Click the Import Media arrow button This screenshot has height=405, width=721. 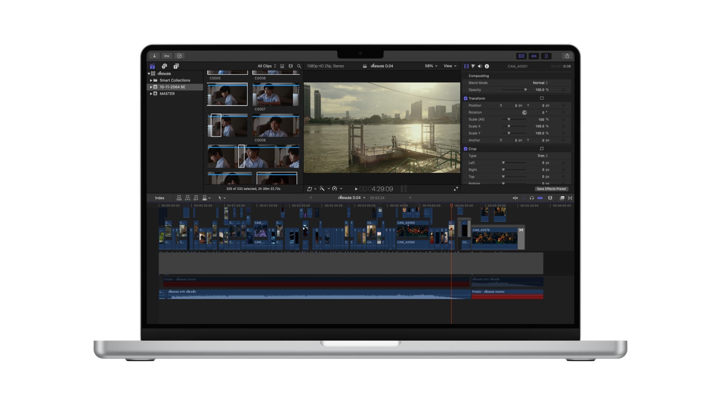pos(154,56)
